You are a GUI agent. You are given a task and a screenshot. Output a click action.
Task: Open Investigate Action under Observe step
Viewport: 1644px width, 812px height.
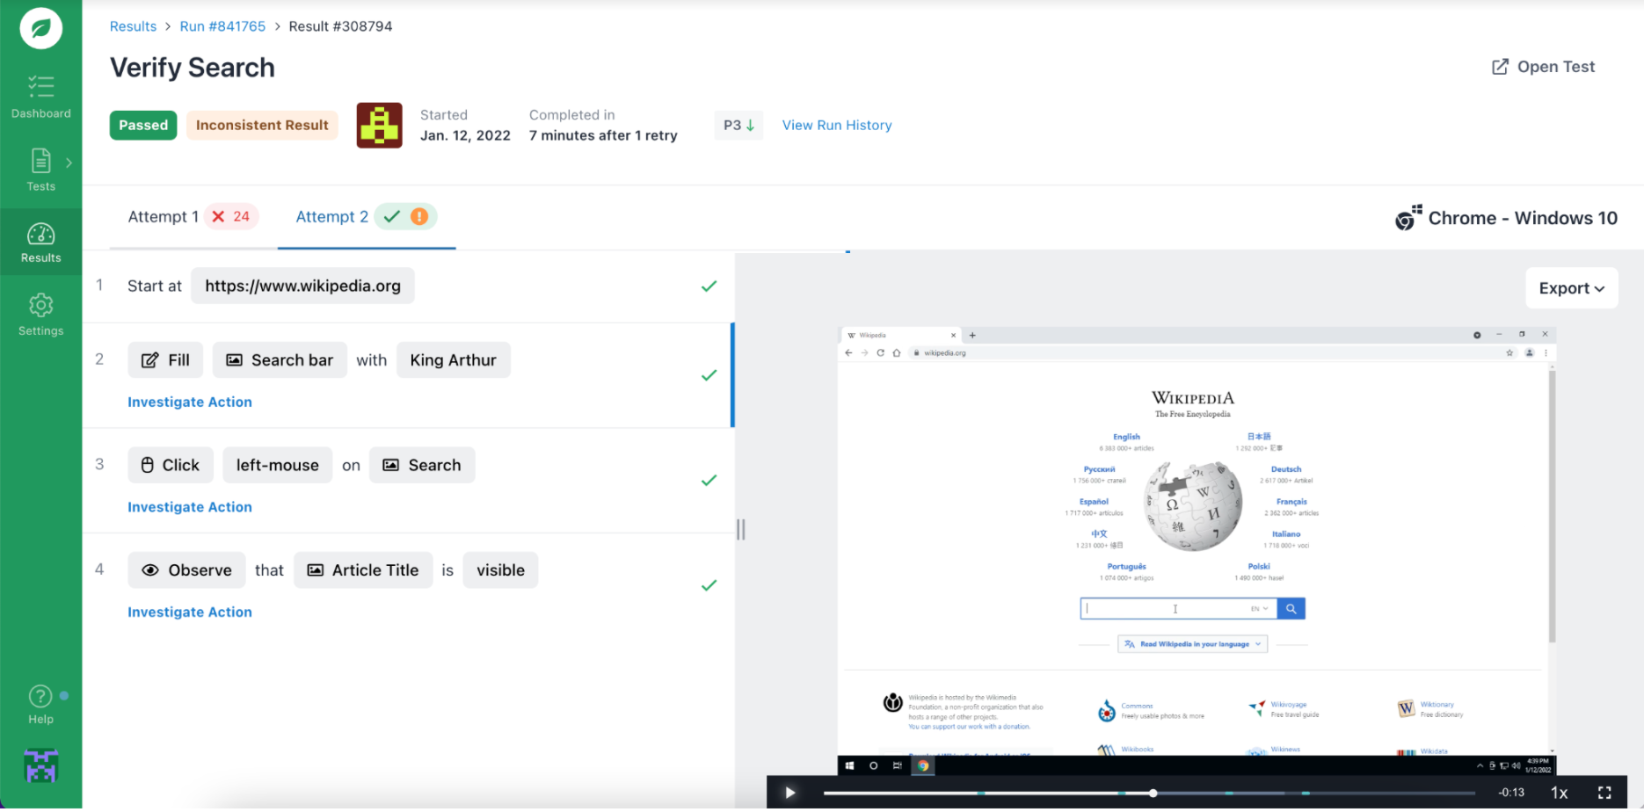(x=190, y=613)
